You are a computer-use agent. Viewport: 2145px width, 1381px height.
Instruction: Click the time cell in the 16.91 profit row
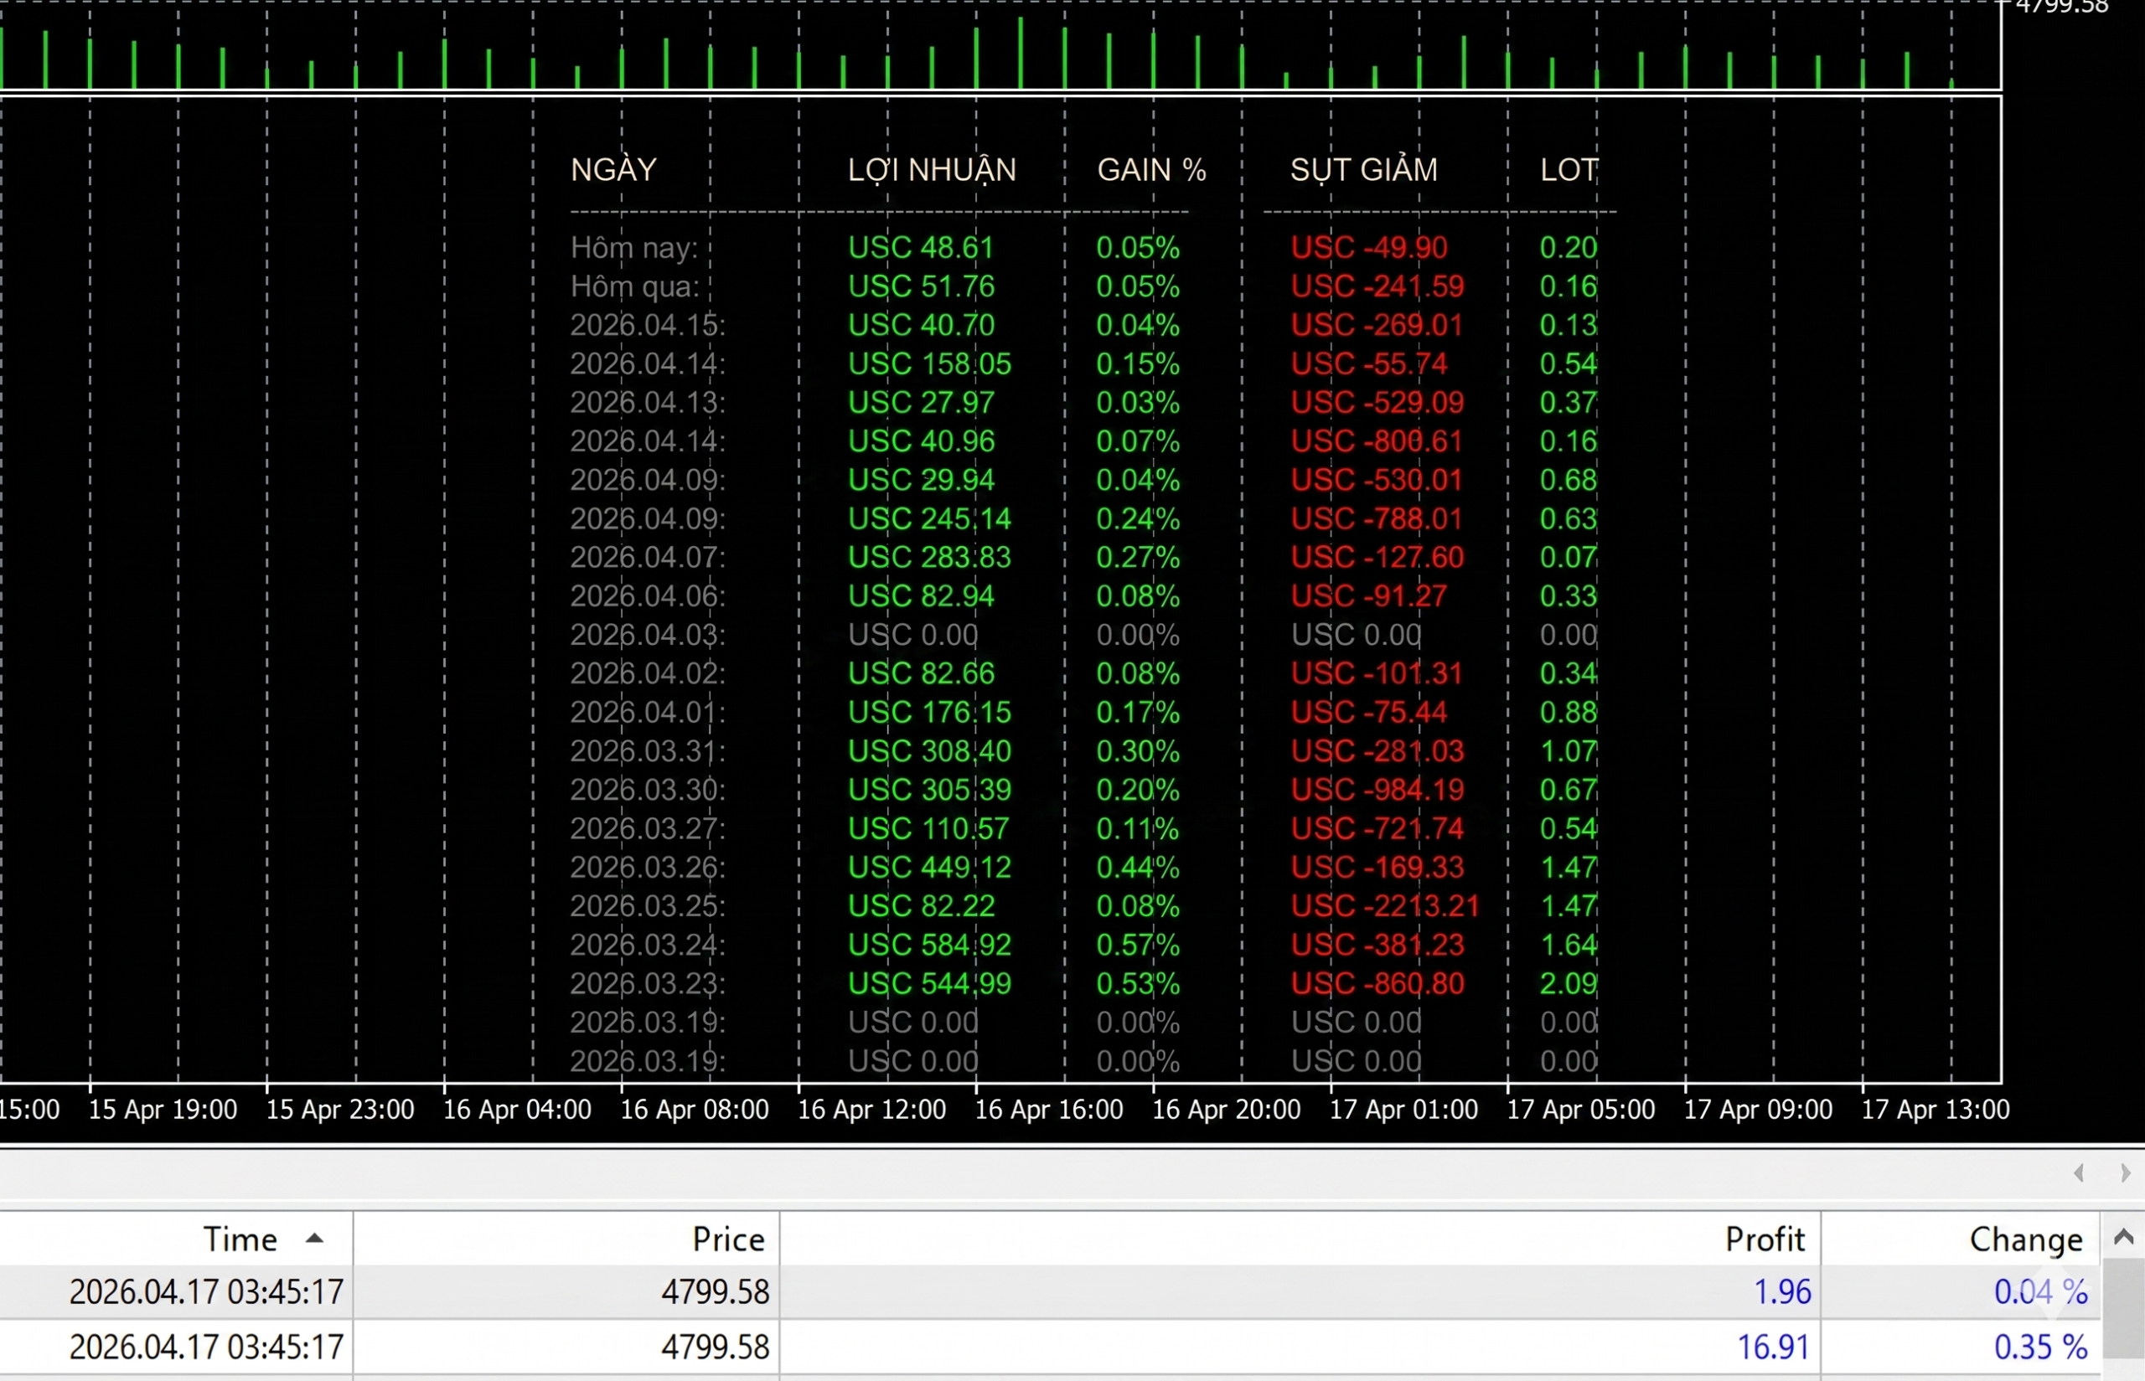(206, 1346)
